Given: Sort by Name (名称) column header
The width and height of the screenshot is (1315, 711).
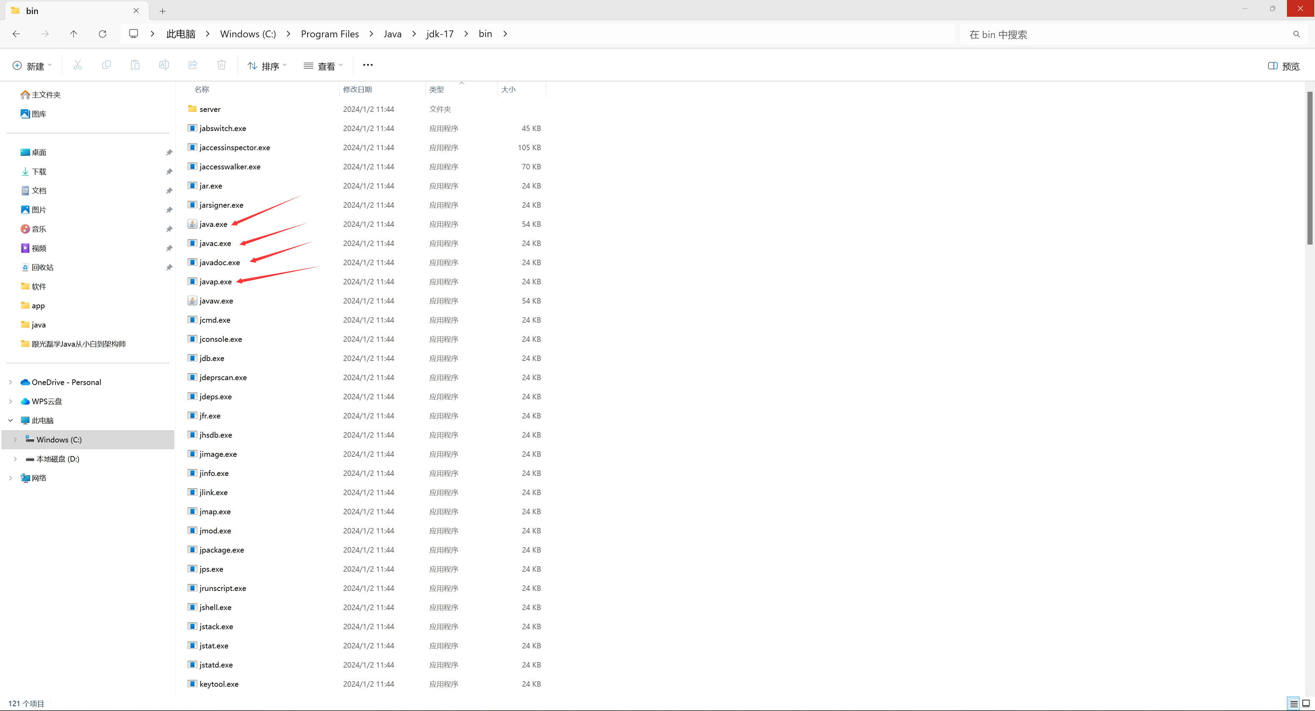Looking at the screenshot, I should click(202, 89).
